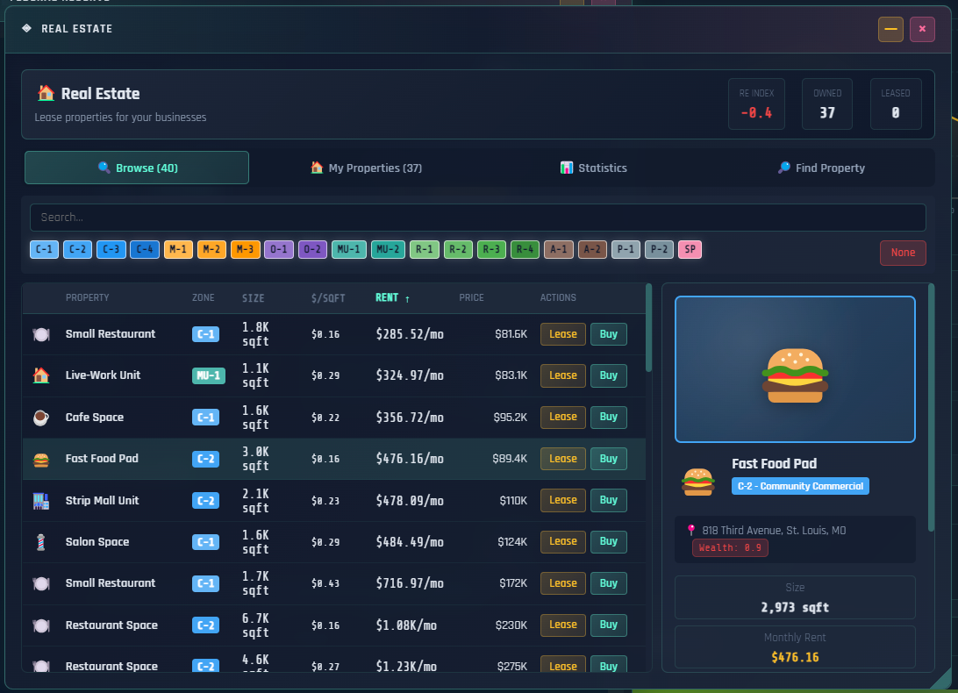Click the small burger icon beside details title

click(x=698, y=481)
